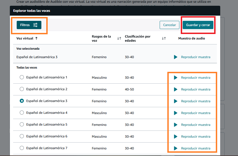Image resolution: width=238 pixels, height=156 pixels.
Task: Sort by Clasificación por edades arrows
Action: pos(164,38)
